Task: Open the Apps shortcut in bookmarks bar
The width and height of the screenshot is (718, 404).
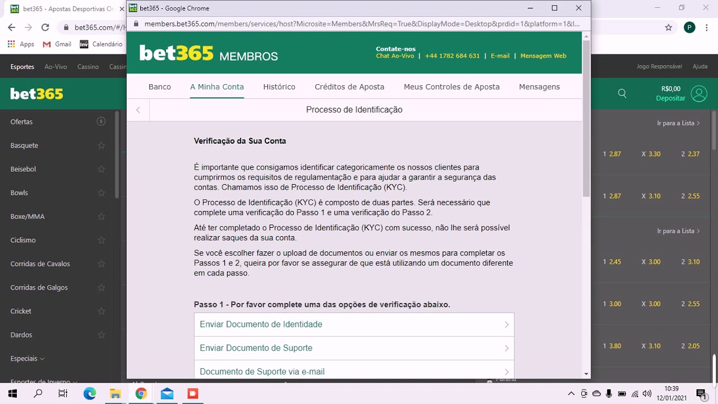Action: [x=21, y=44]
